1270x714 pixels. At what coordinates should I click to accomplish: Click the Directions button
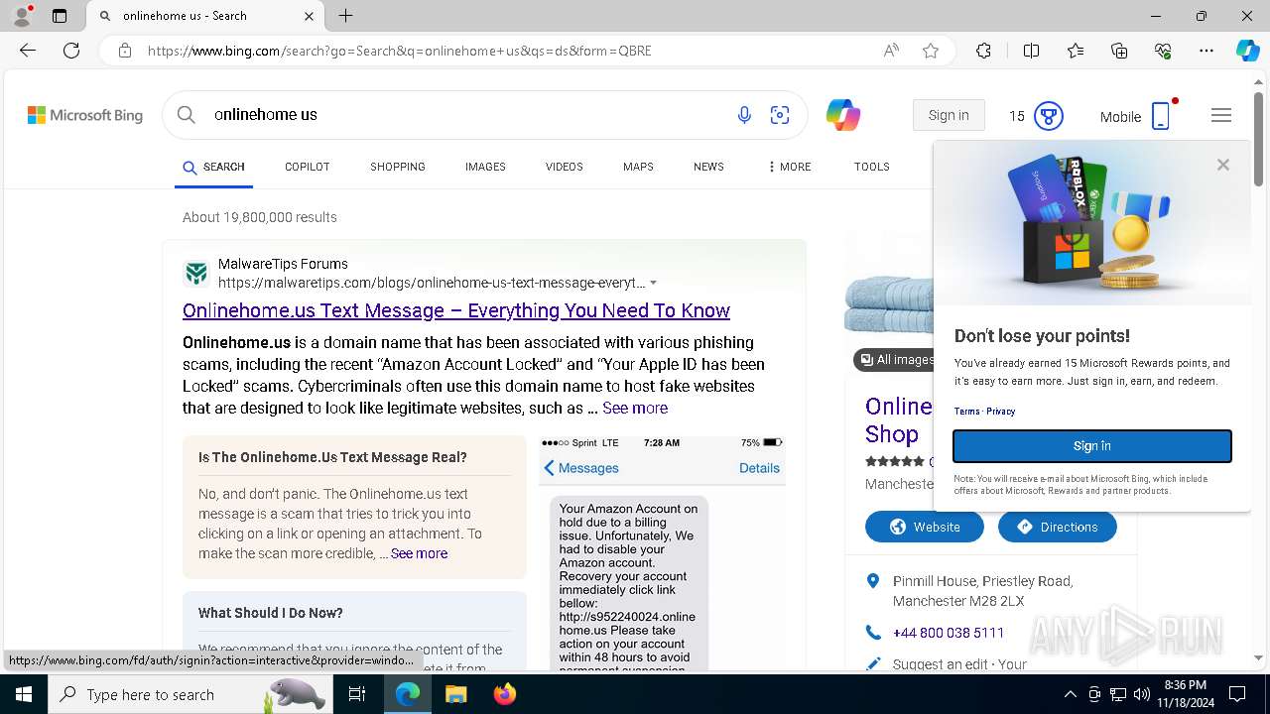[x=1058, y=527]
